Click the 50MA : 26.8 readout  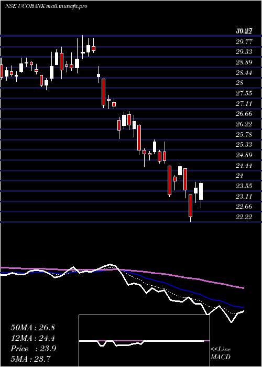(32, 328)
